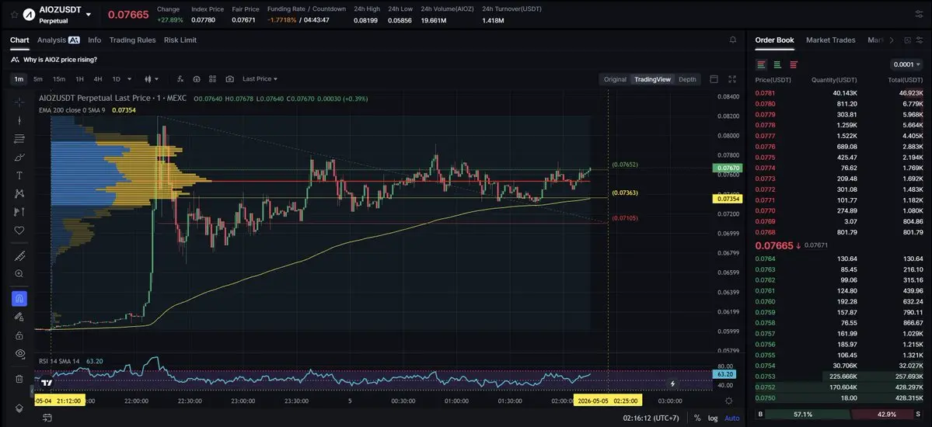Show buy orders only view
Image resolution: width=932 pixels, height=427 pixels.
tap(777, 64)
